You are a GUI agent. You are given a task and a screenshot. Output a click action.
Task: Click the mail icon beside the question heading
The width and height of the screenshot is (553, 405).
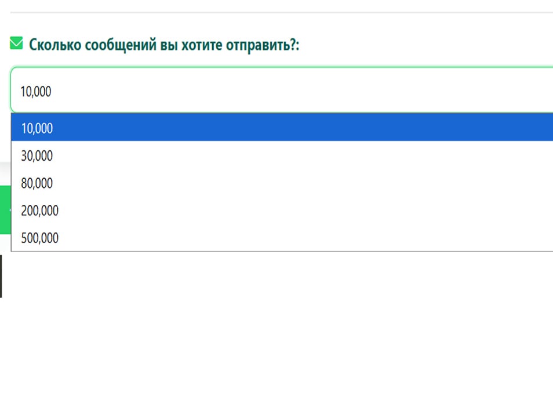pyautogui.click(x=16, y=43)
